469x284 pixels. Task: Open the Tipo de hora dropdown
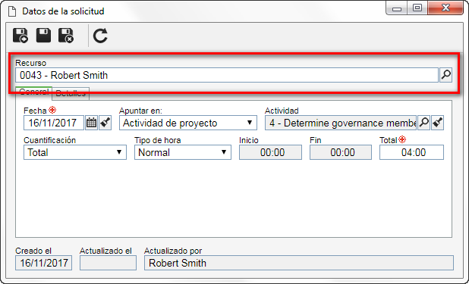(x=223, y=152)
